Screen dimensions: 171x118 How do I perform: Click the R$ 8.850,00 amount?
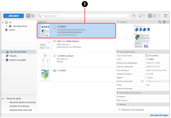pyautogui.click(x=62, y=59)
